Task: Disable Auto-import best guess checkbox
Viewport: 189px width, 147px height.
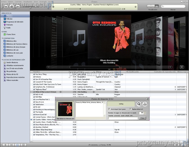Action: [x=109, y=109]
